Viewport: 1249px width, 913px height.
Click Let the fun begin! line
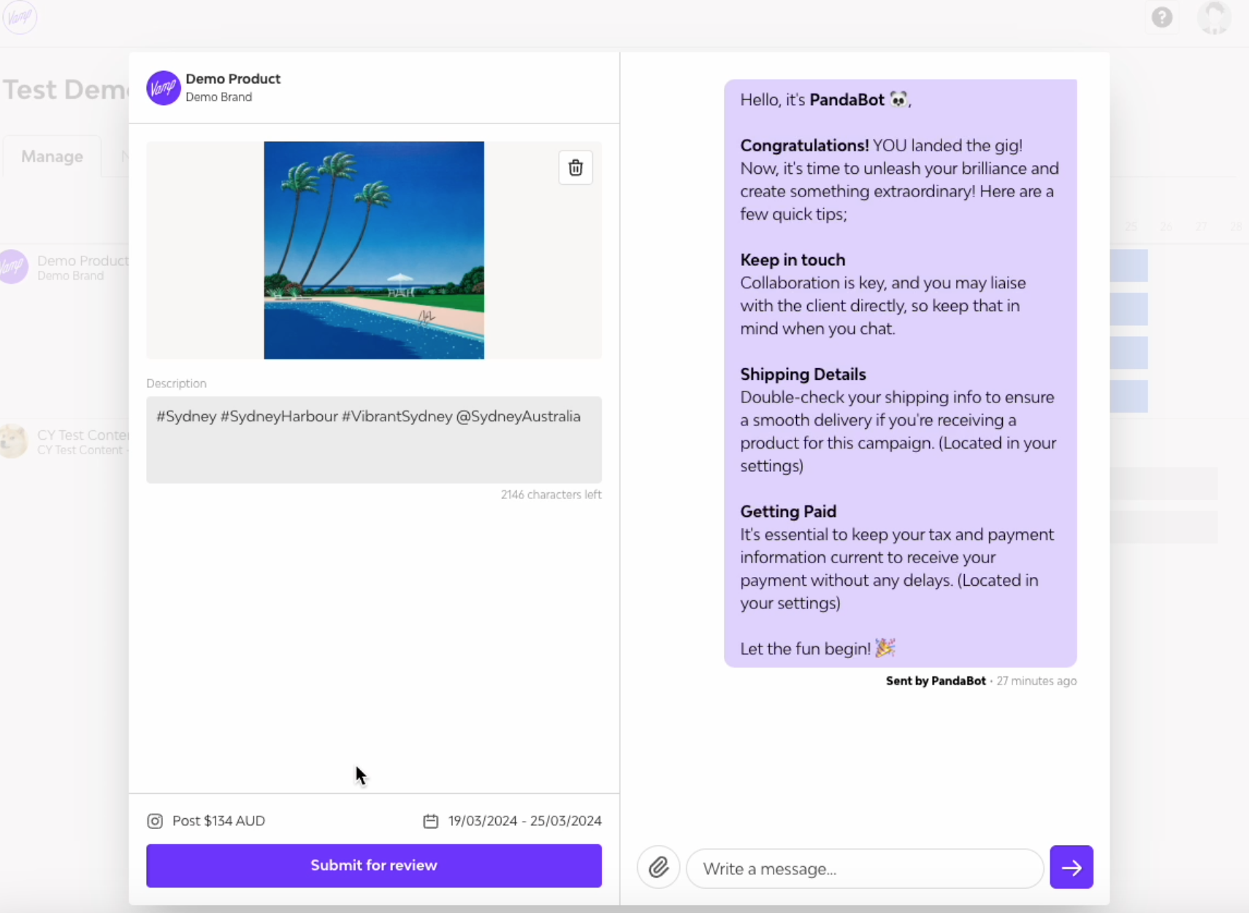pos(817,649)
